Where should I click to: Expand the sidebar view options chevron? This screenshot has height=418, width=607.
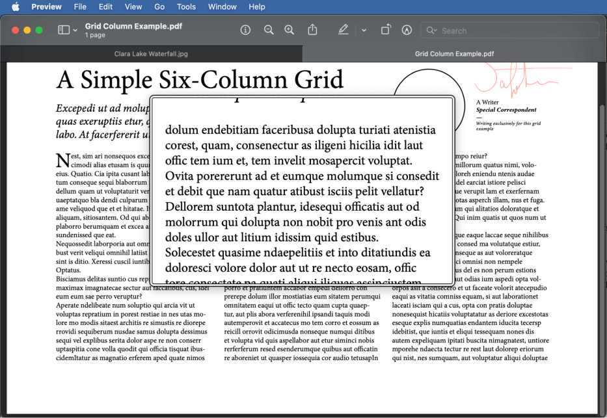[x=75, y=30]
